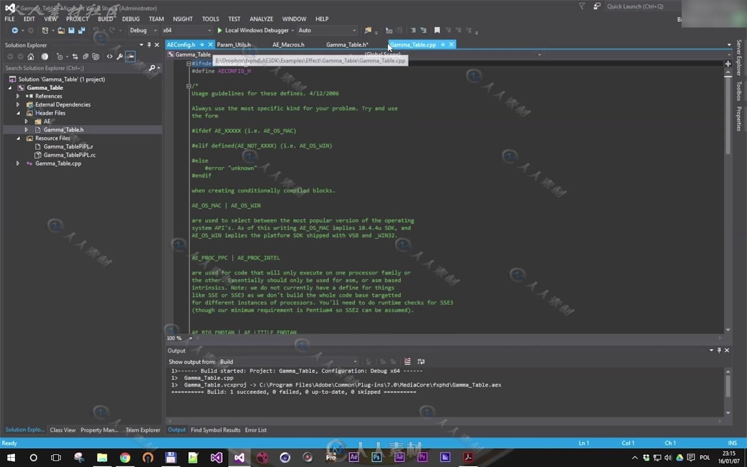Click the Find in Files icon
The width and height of the screenshot is (747, 467).
(368, 31)
